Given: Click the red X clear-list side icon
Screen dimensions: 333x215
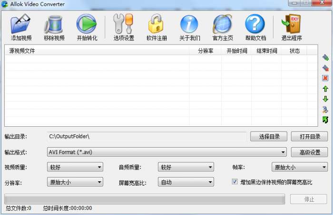Looking at the screenshot, I should pyautogui.click(x=325, y=78).
